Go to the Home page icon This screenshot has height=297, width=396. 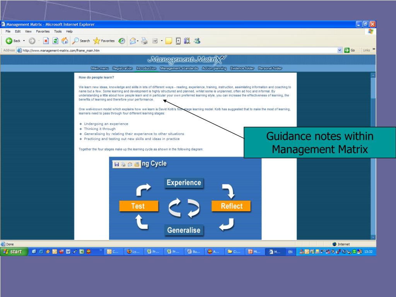point(65,41)
